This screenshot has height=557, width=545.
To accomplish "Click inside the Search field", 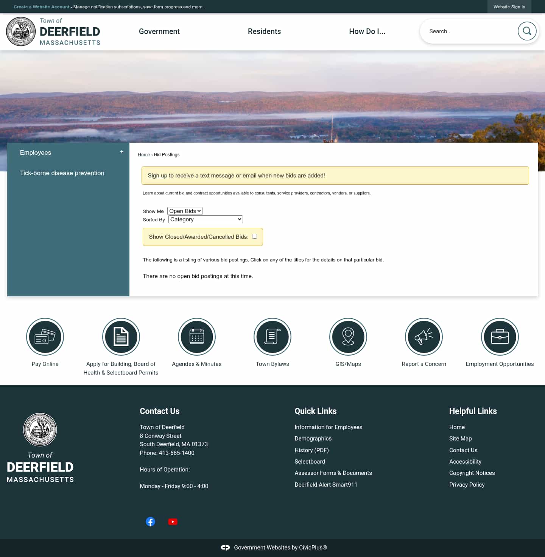I will coord(466,31).
